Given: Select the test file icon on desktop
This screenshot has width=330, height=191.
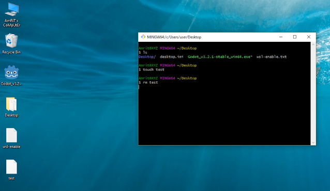Looking at the screenshot, I should tap(11, 170).
